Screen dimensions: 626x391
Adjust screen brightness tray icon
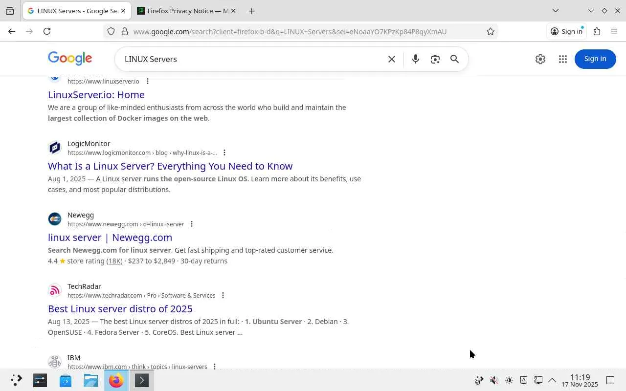(x=509, y=380)
